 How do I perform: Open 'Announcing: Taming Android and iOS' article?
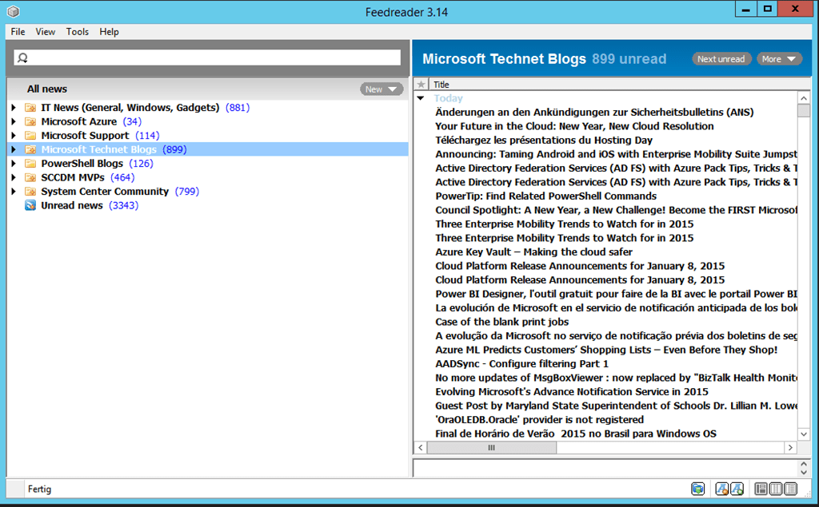pos(617,154)
